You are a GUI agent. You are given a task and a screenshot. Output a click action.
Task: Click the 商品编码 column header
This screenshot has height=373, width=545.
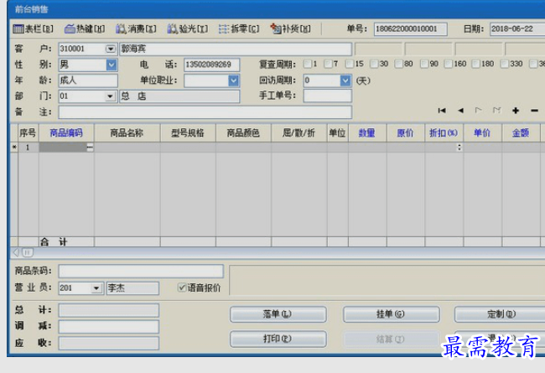(x=66, y=132)
